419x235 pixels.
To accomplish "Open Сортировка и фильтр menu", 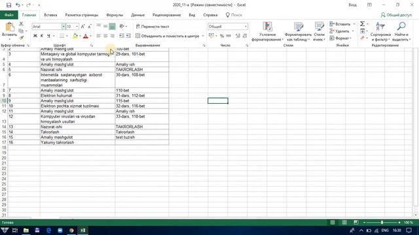I will (x=380, y=31).
